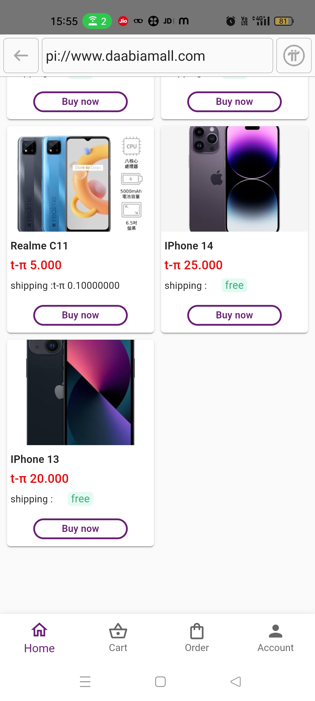The image size is (315, 701).
Task: Buy now the IPhone 14
Action: [x=235, y=315]
